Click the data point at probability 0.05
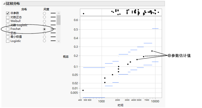The image size is (202, 108). 113,75
